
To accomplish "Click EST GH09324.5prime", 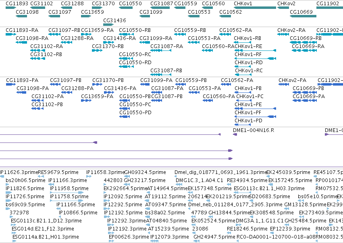I will 145,172.
